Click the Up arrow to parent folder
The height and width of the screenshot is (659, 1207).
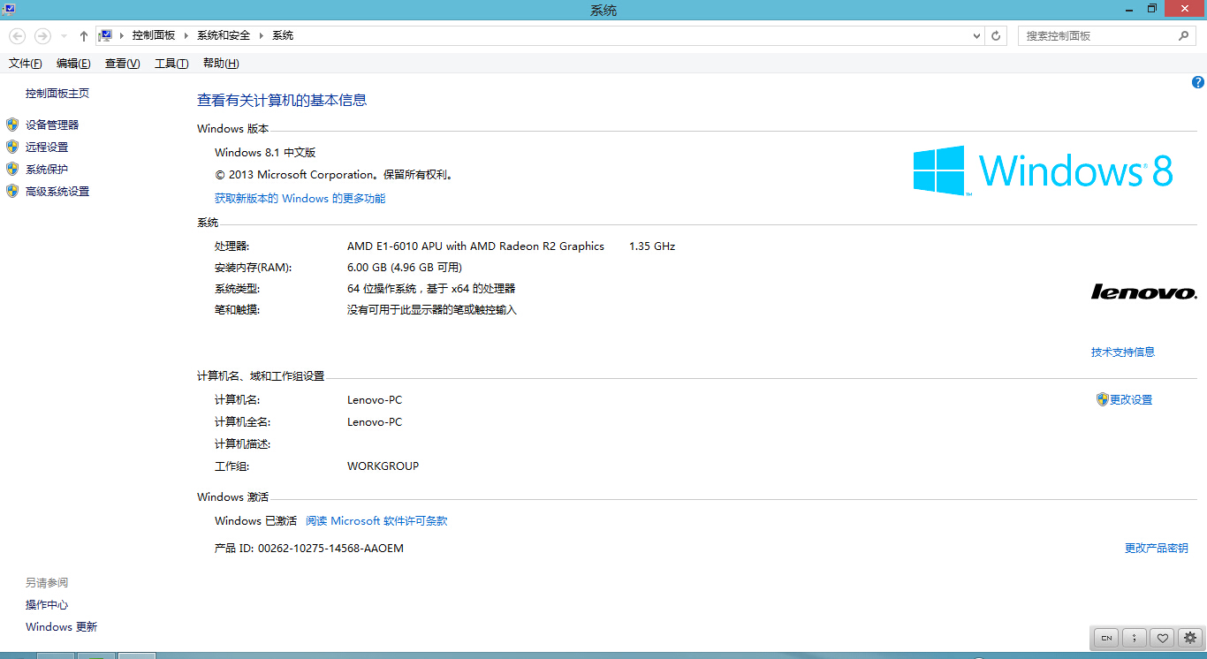click(x=84, y=36)
